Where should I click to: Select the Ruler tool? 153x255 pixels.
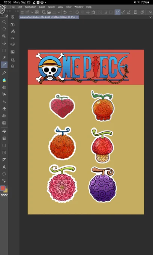[x=4, y=160]
